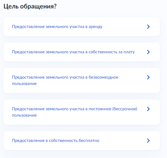Image resolution: width=167 pixels, height=158 pixels.
Task: Select 'Предоставление земельного участка в аренду' link
Action: tap(57, 27)
